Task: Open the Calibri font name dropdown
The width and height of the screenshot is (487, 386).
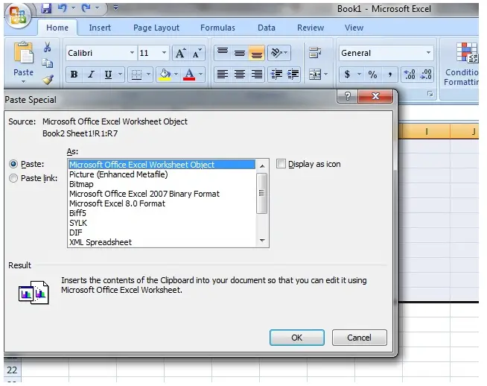Action: point(132,53)
